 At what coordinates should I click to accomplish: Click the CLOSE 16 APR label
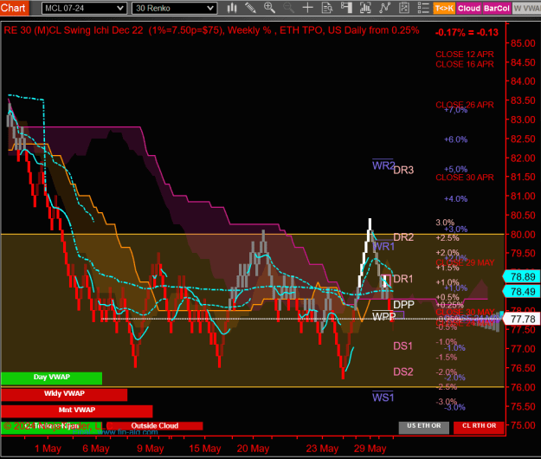click(465, 65)
